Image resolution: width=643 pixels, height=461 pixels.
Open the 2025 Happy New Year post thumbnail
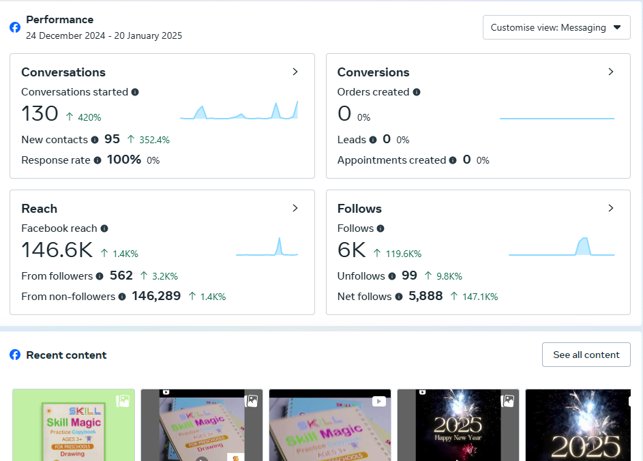[458, 425]
